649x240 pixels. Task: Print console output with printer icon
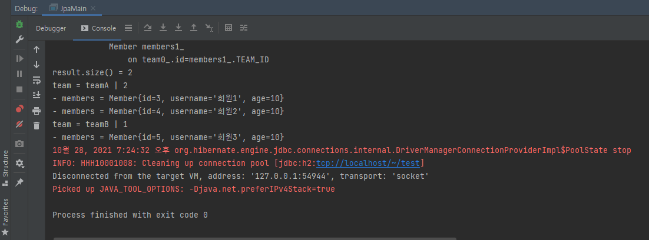pos(37,111)
